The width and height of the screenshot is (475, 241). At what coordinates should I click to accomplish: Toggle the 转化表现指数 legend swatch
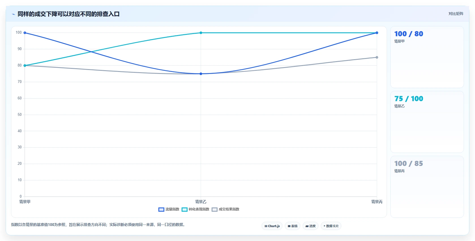(x=185, y=210)
